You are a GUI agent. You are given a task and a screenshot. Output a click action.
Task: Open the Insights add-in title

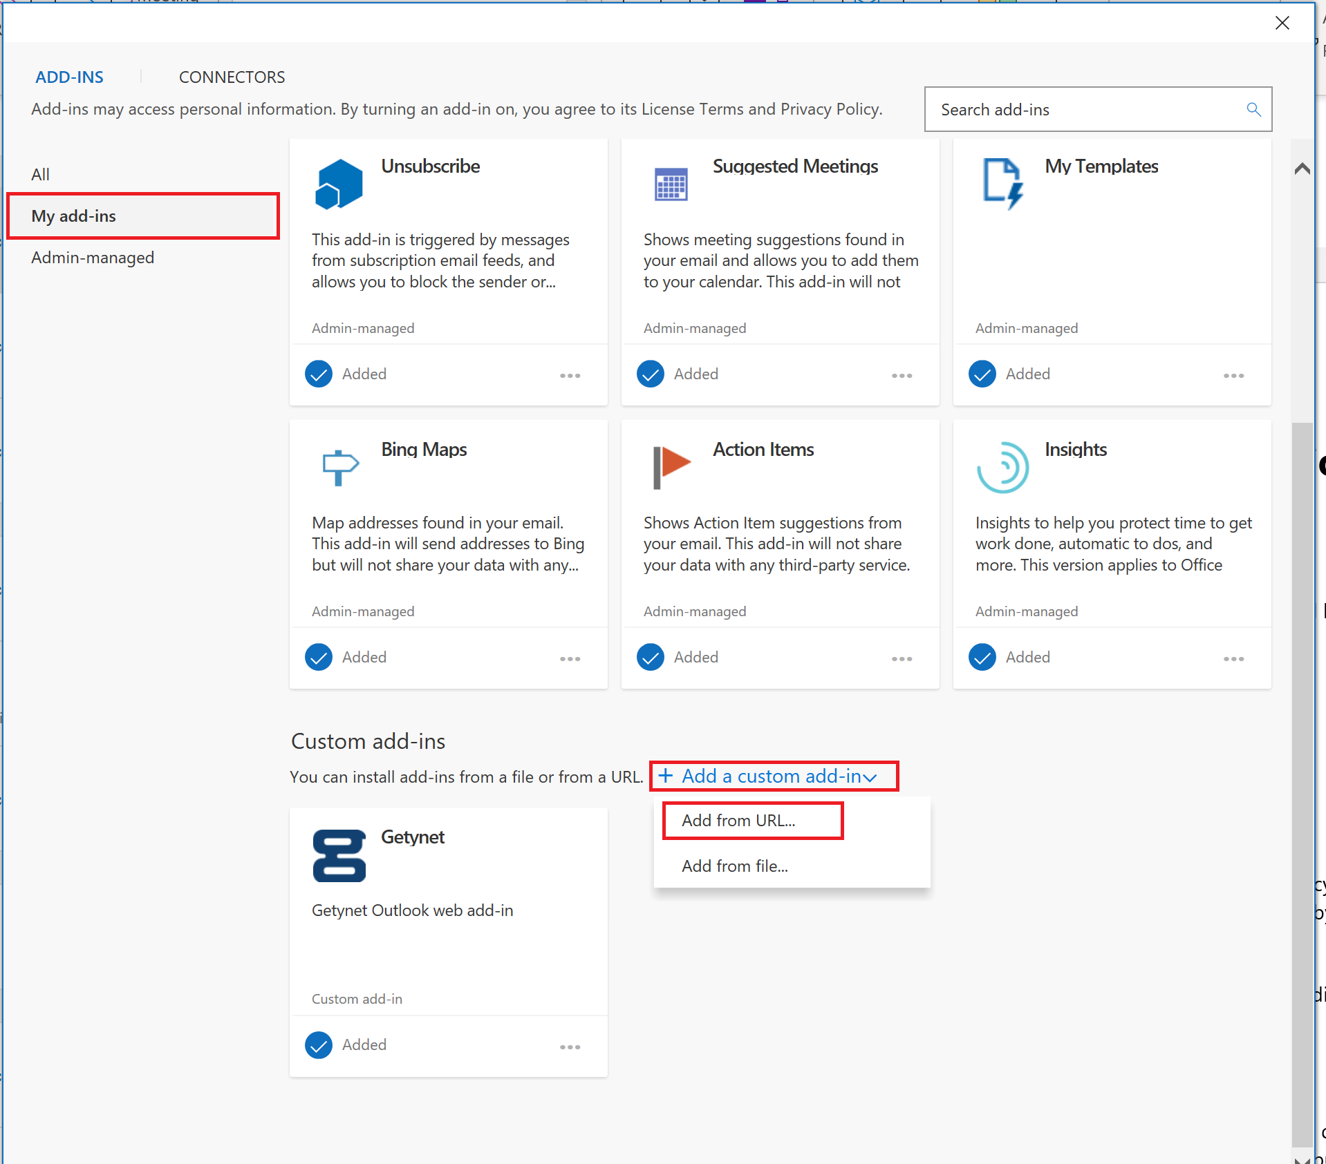tap(1076, 450)
